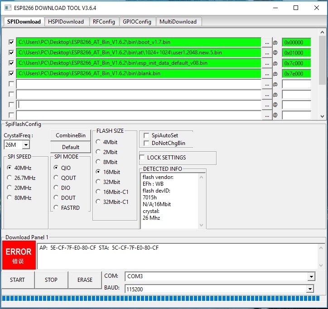Check the LOCK SETTINGS box
Screen dimensions: 328x309
click(142, 157)
